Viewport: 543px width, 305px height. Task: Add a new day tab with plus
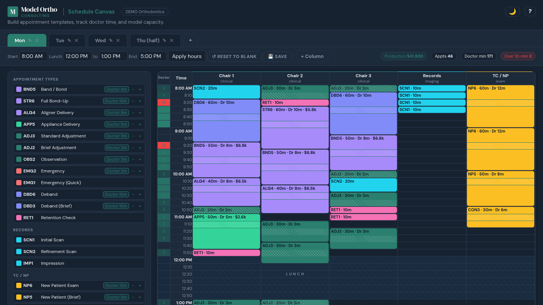[190, 40]
